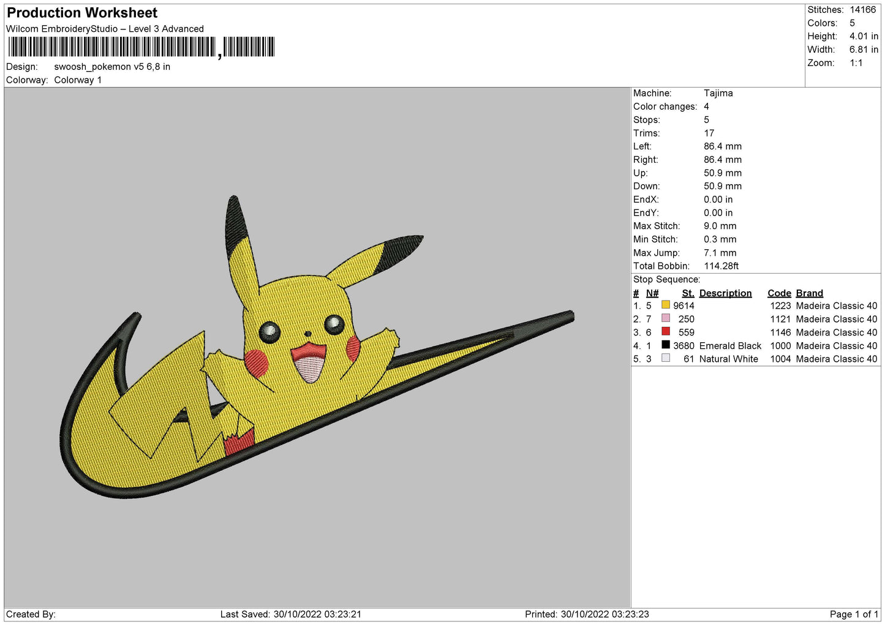
Task: Click the Stitches count value 14166
Action: [x=862, y=10]
